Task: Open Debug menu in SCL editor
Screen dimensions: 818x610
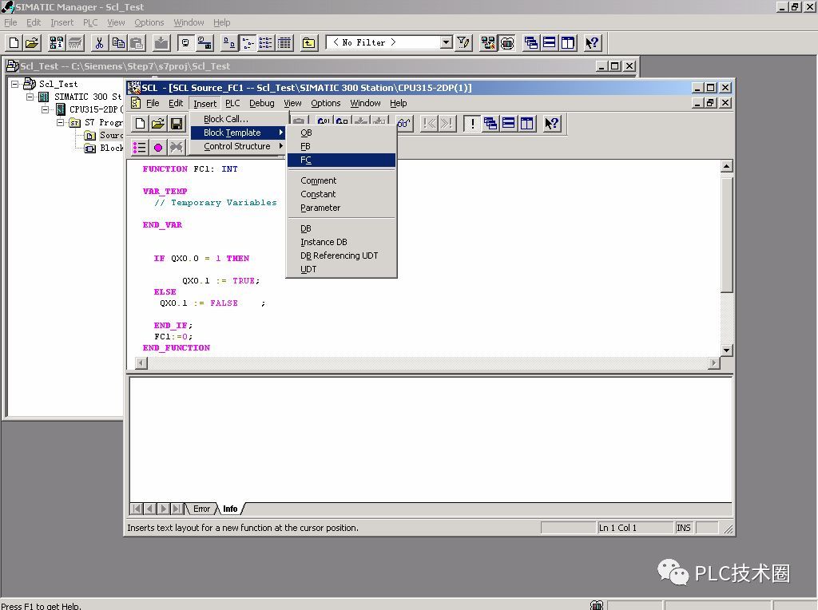Action: (x=261, y=103)
